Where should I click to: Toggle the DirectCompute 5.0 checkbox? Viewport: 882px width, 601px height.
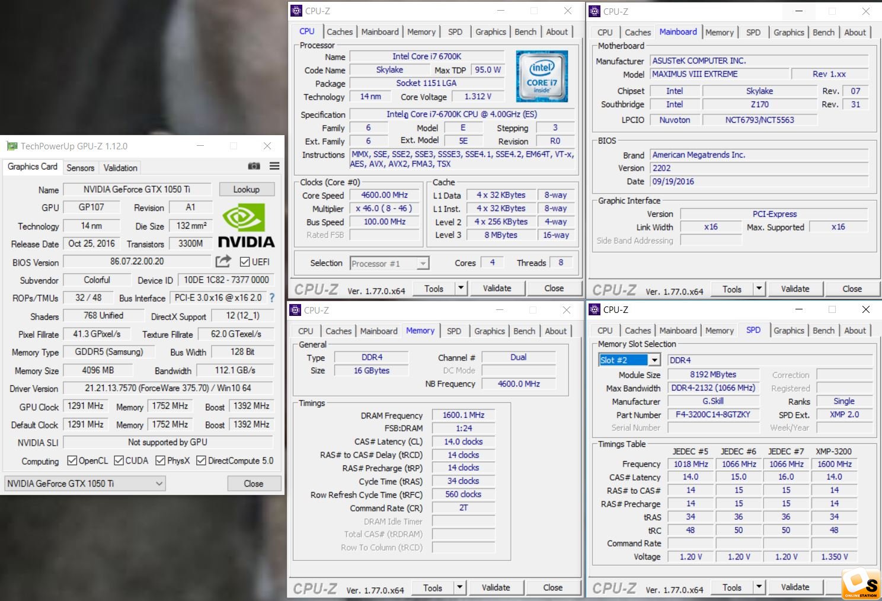click(201, 461)
